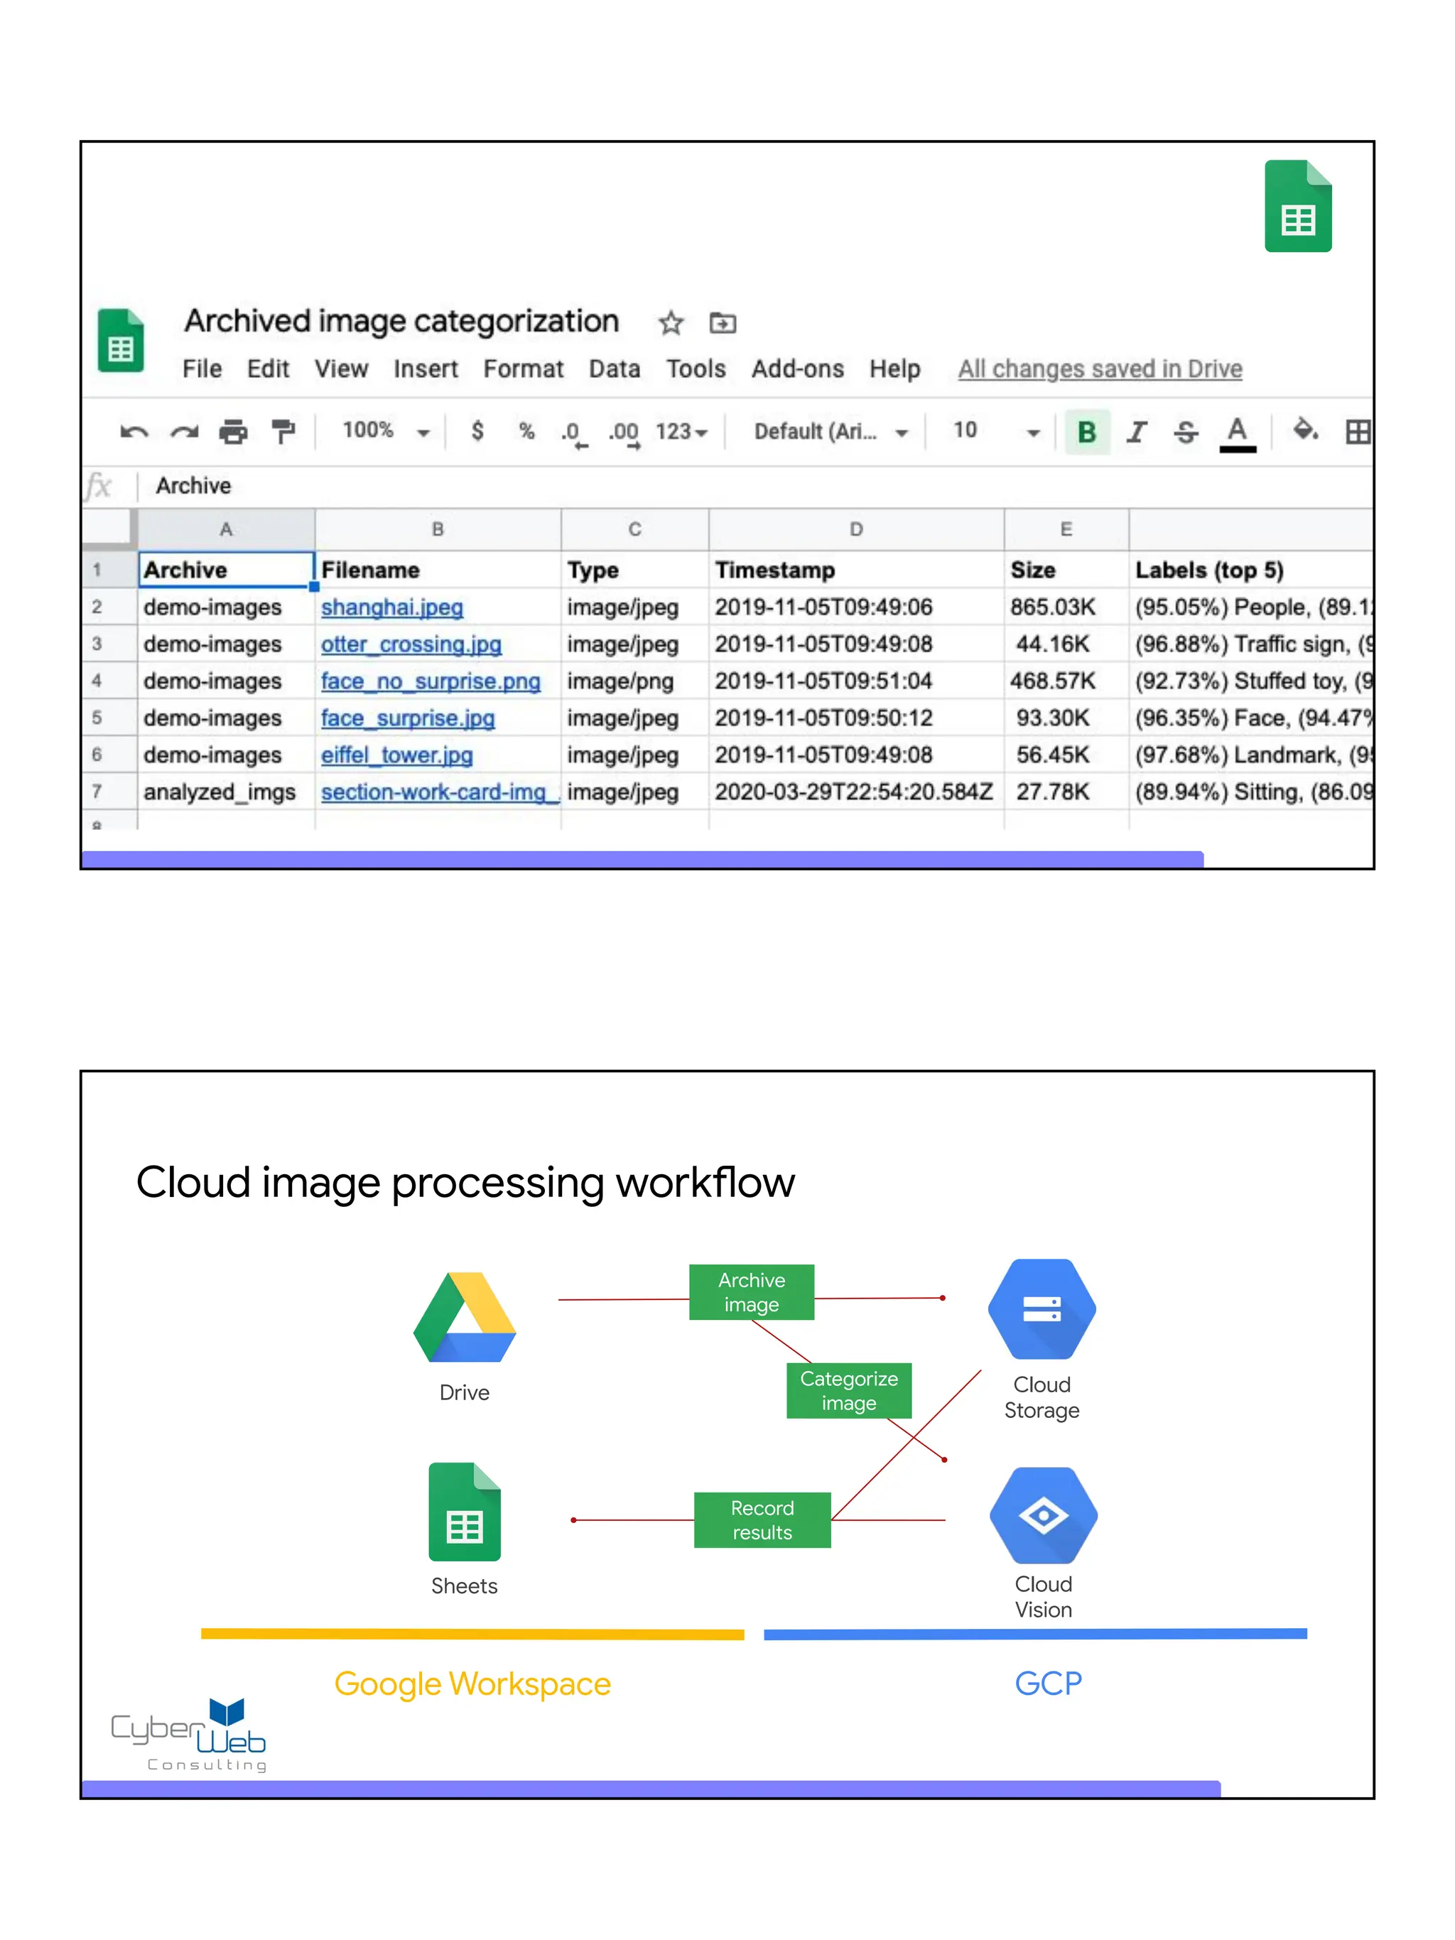Viewport: 1455px width, 1940px height.
Task: Select the document title text
Action: coord(401,321)
